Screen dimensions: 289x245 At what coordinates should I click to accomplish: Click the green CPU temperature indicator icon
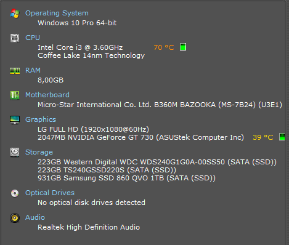pyautogui.click(x=183, y=47)
